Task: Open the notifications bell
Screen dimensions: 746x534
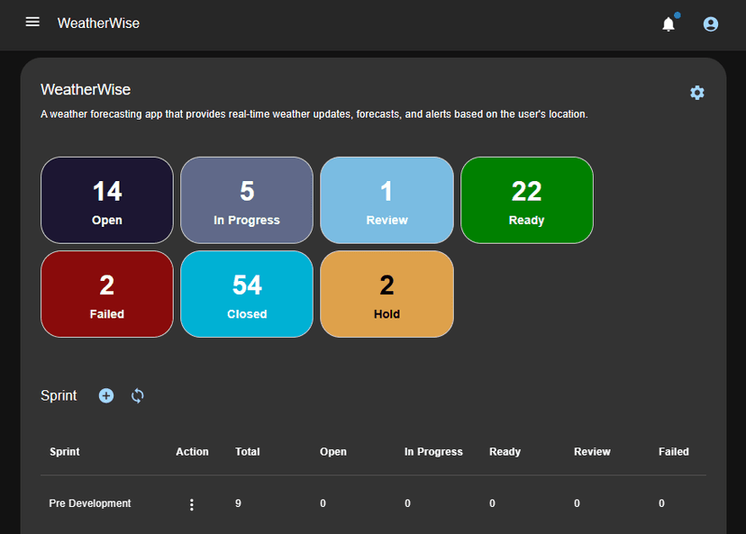Action: [669, 24]
